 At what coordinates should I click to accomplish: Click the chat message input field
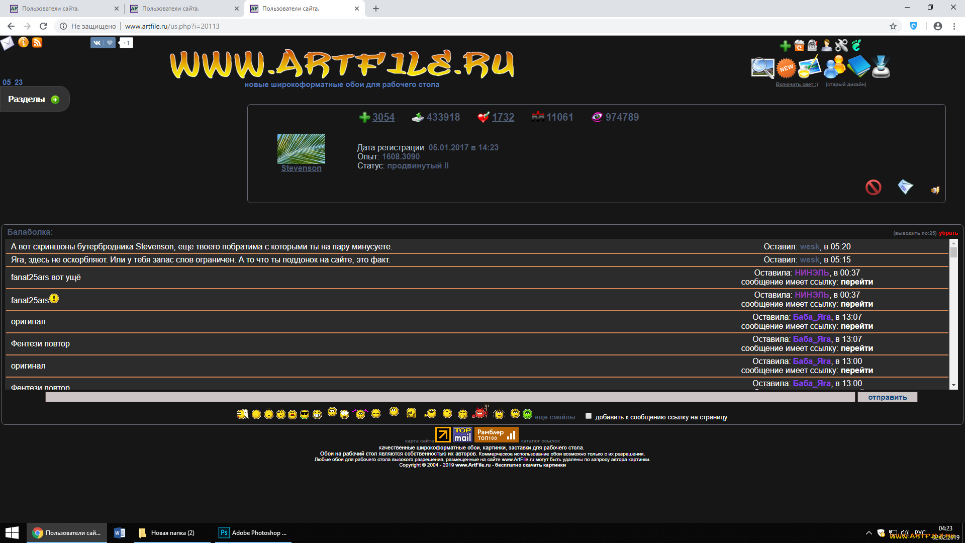pos(450,397)
